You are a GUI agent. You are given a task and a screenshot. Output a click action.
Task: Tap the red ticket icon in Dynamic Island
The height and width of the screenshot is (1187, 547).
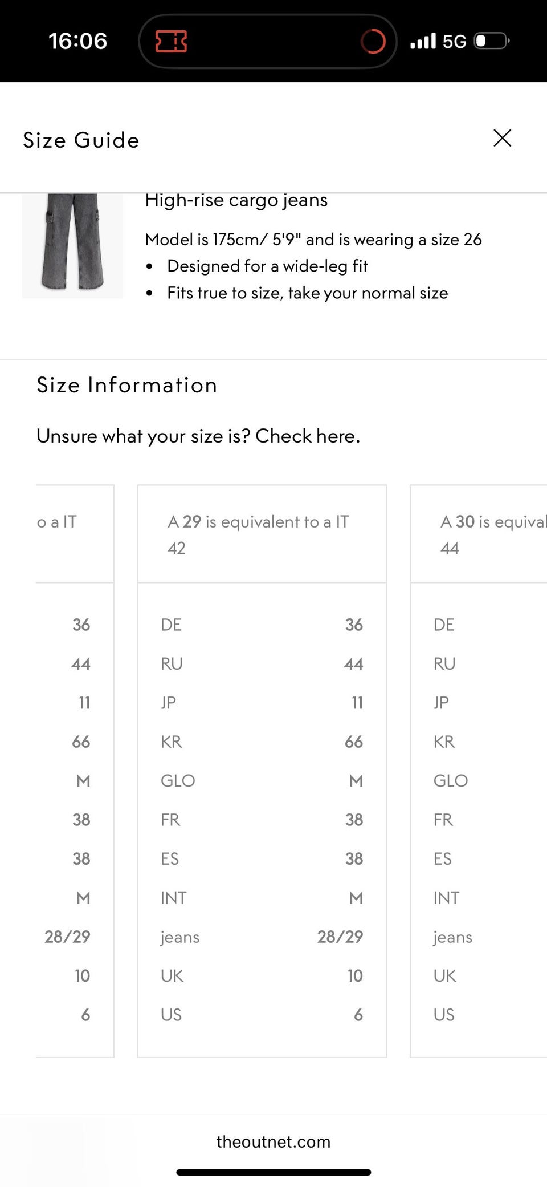[x=171, y=41]
